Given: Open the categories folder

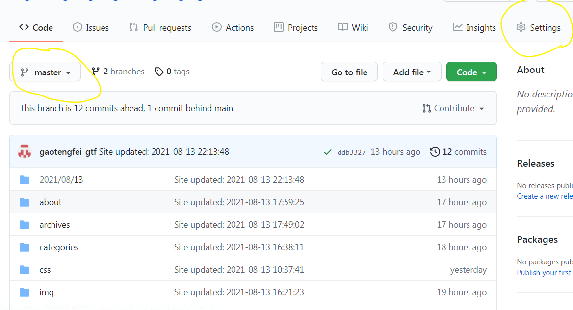Looking at the screenshot, I should (59, 247).
